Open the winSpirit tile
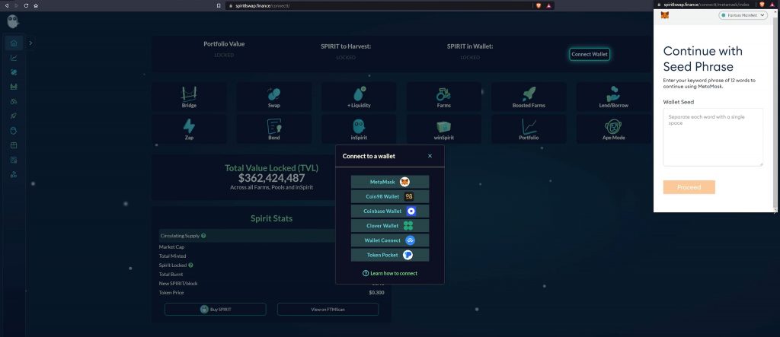The width and height of the screenshot is (780, 337). pyautogui.click(x=444, y=129)
